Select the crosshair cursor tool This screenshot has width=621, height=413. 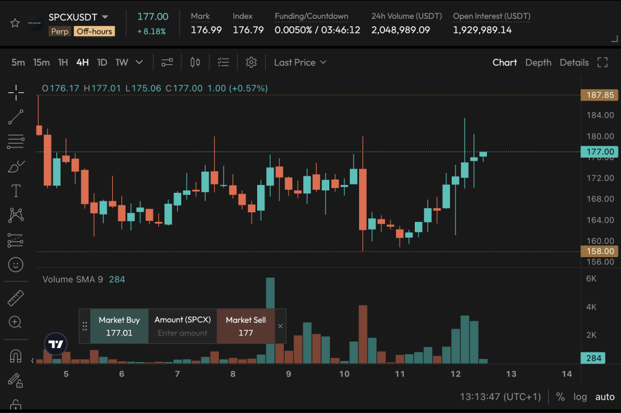tap(16, 93)
